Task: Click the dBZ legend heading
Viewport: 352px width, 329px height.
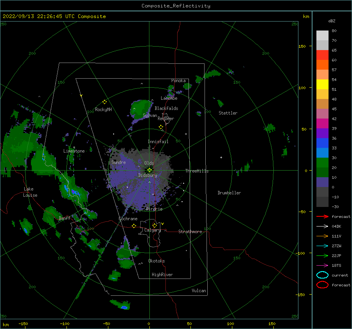Action: coord(332,21)
